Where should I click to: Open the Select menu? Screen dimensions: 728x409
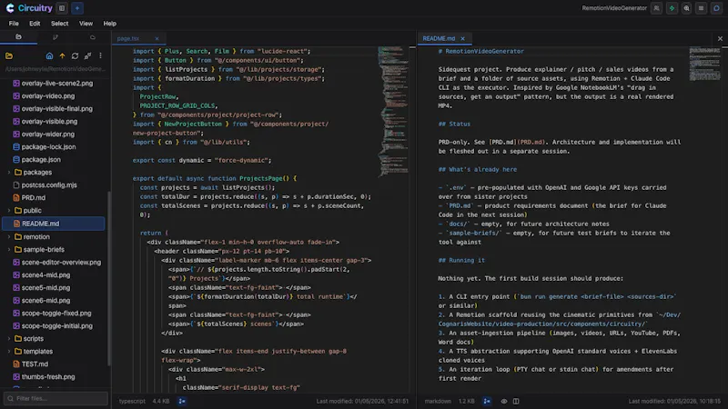[59, 24]
